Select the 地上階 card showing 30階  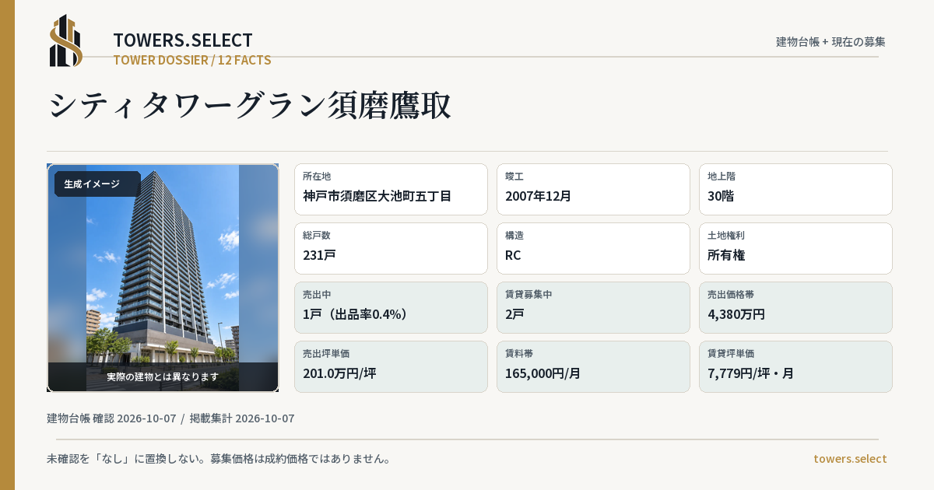pos(795,189)
